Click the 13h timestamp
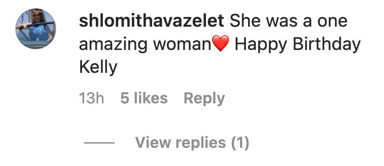Image resolution: width=384 pixels, height=166 pixels. coord(92,98)
